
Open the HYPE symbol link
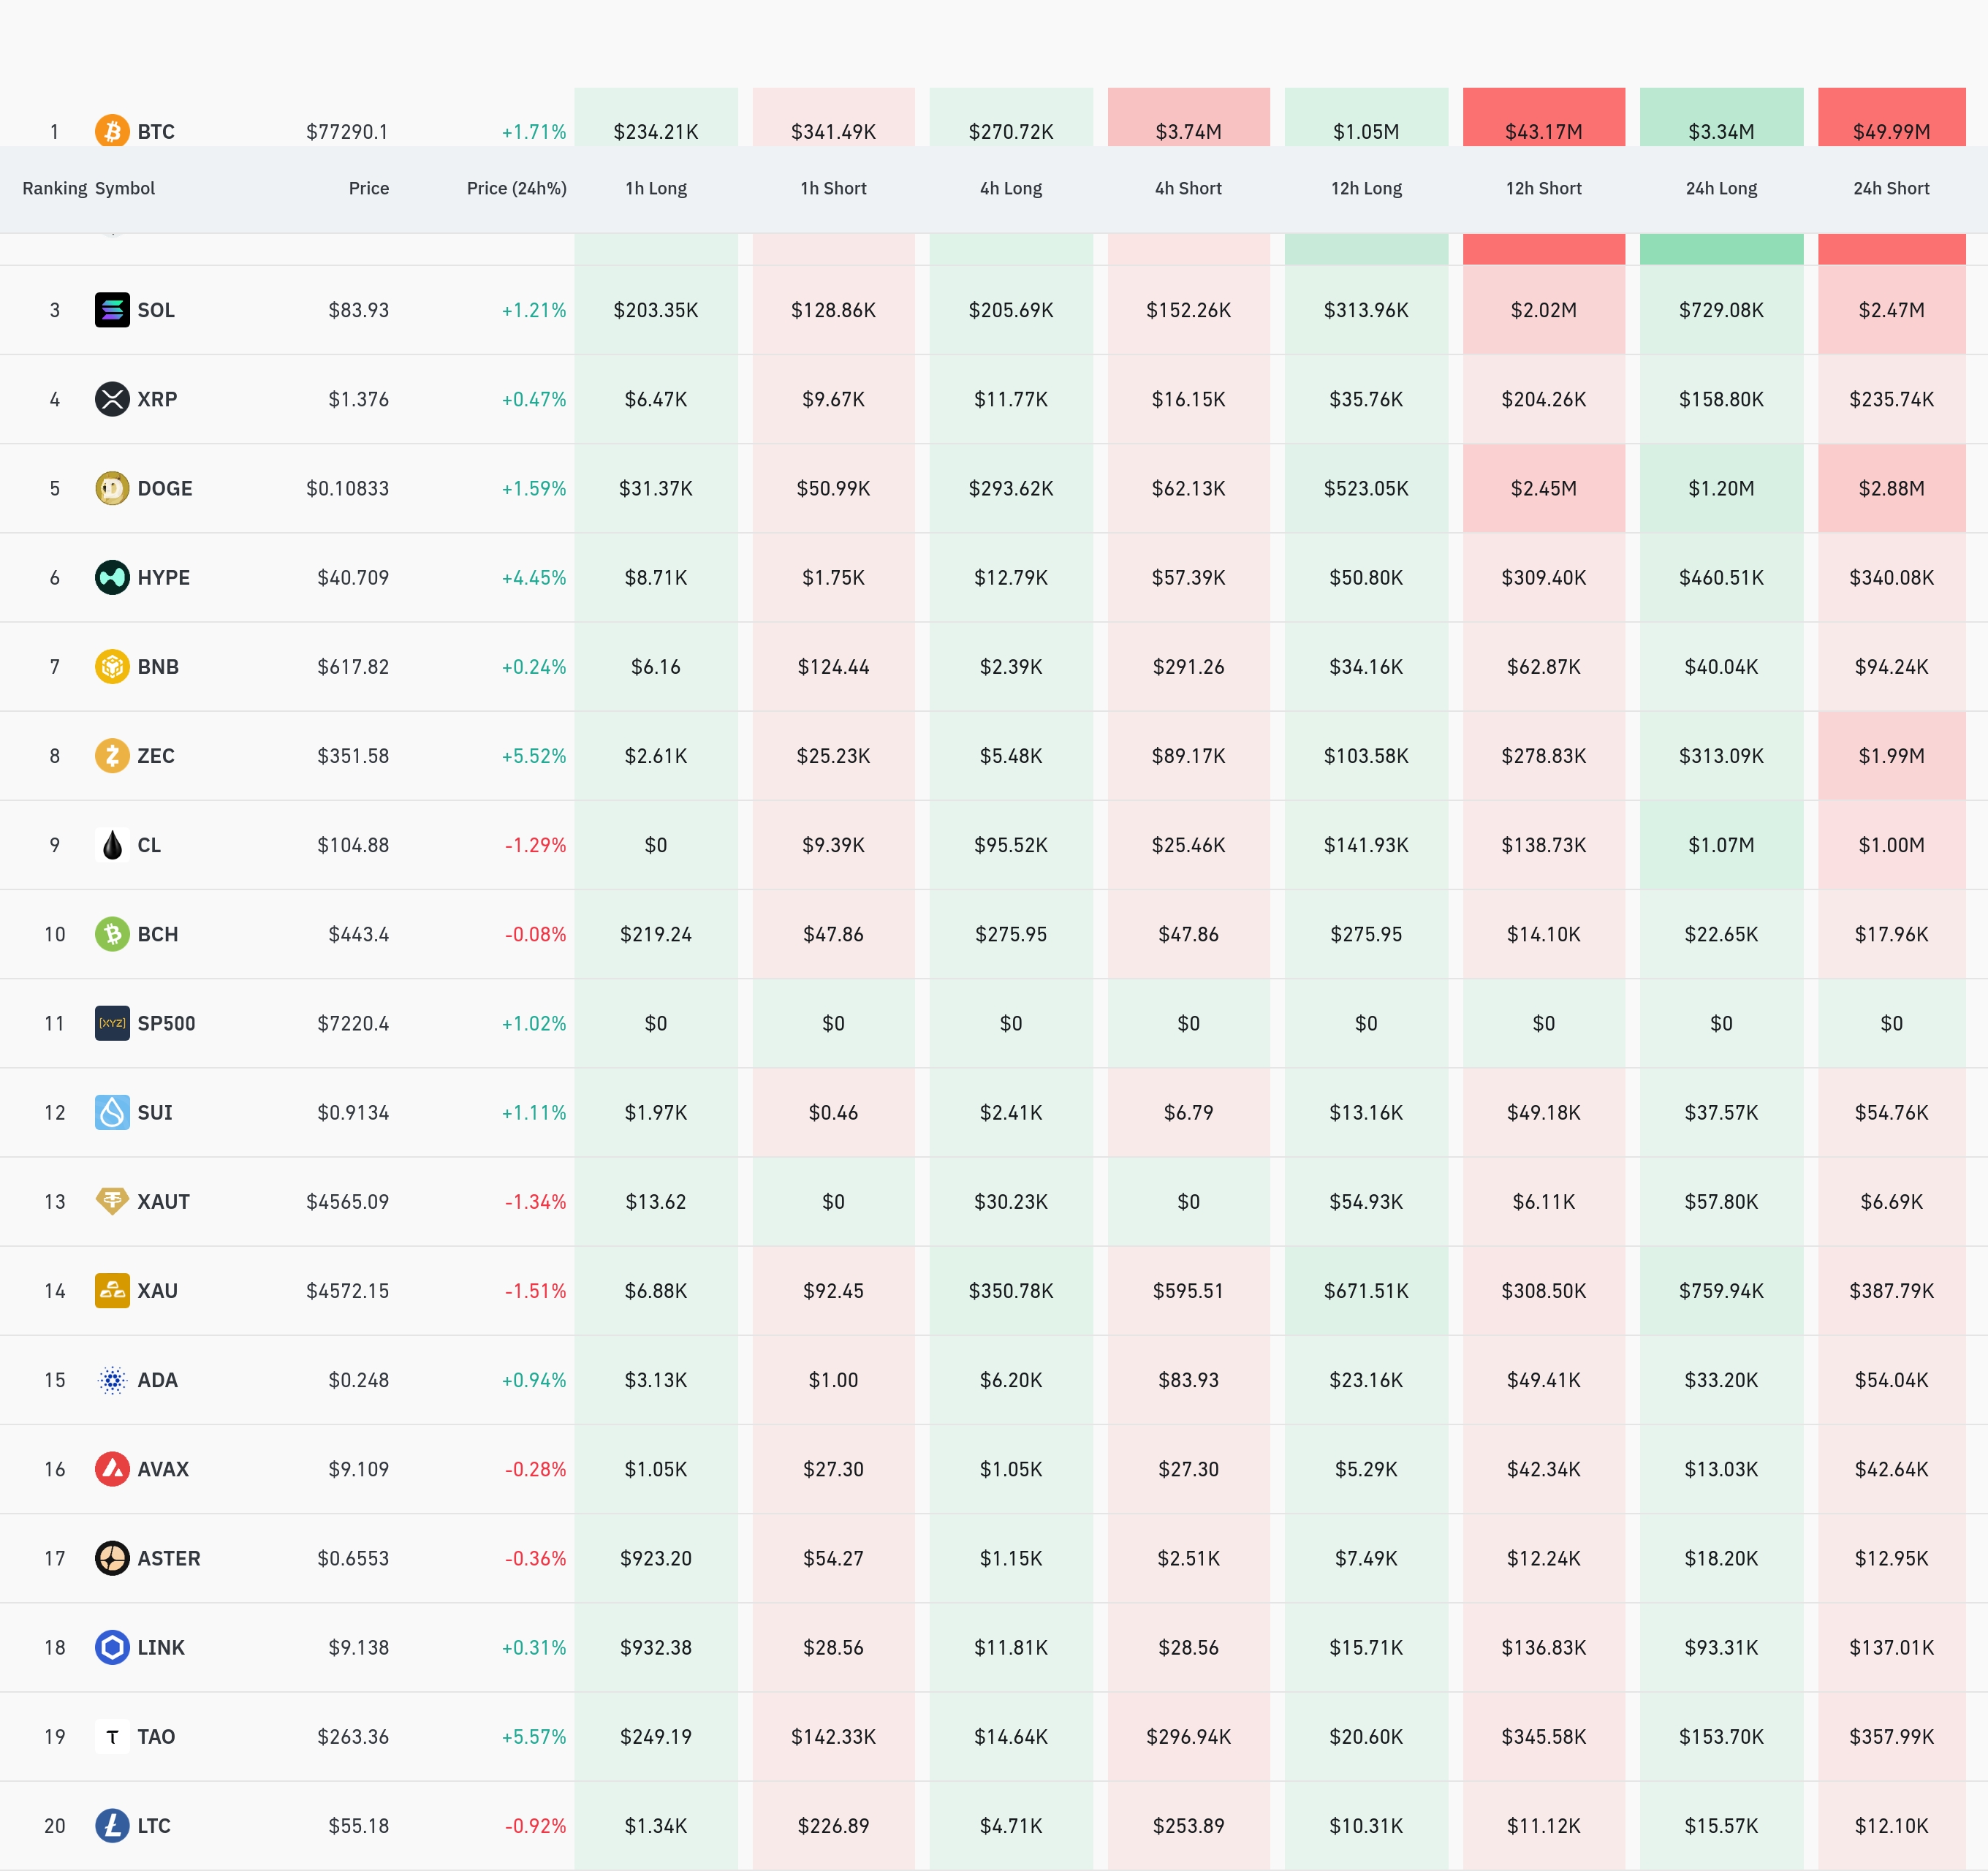(164, 577)
